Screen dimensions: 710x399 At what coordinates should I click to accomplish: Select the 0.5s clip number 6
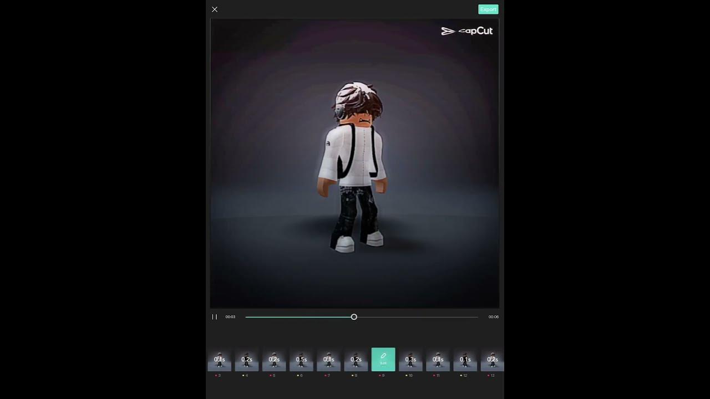(301, 360)
